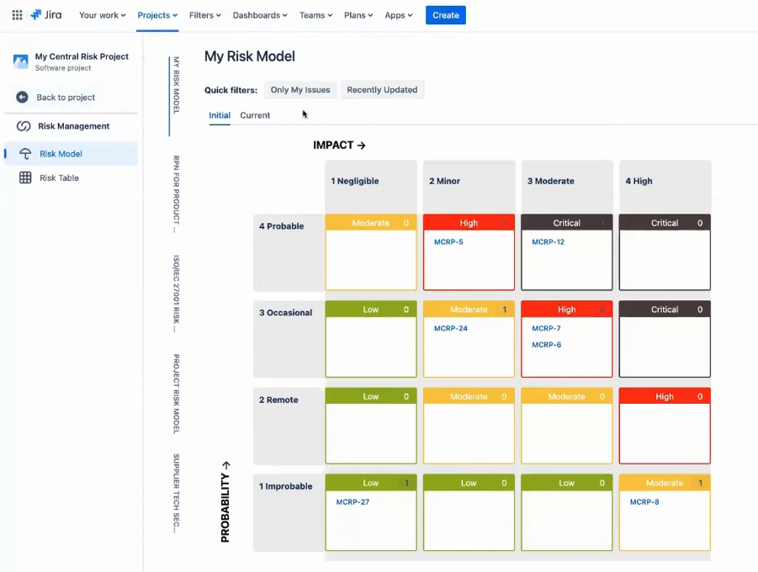Image resolution: width=758 pixels, height=572 pixels.
Task: Click the Create button
Action: click(445, 15)
